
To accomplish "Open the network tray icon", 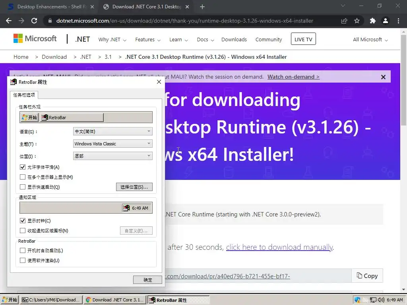I will tap(373, 300).
